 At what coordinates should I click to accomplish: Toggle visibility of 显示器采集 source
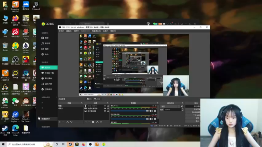click(105, 111)
